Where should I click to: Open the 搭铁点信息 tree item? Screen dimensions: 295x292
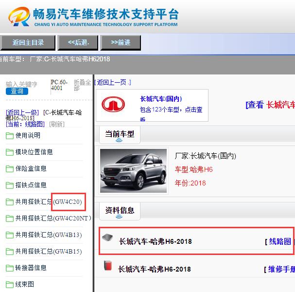(31, 185)
